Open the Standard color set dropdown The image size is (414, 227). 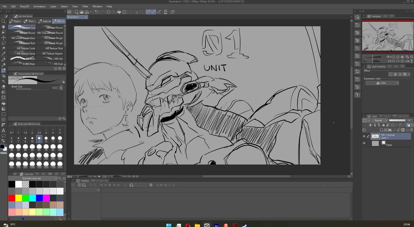pos(33,179)
